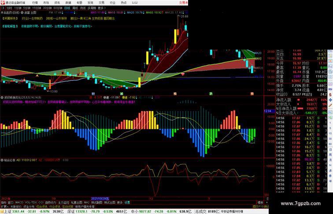
Task: Open the 模板 template button
Action: click(x=260, y=203)
